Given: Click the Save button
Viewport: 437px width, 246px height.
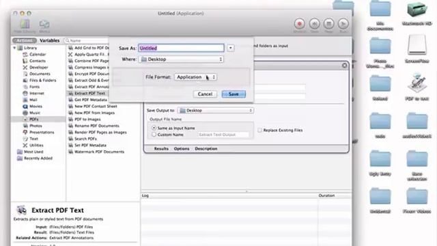Looking at the screenshot, I should pos(234,94).
